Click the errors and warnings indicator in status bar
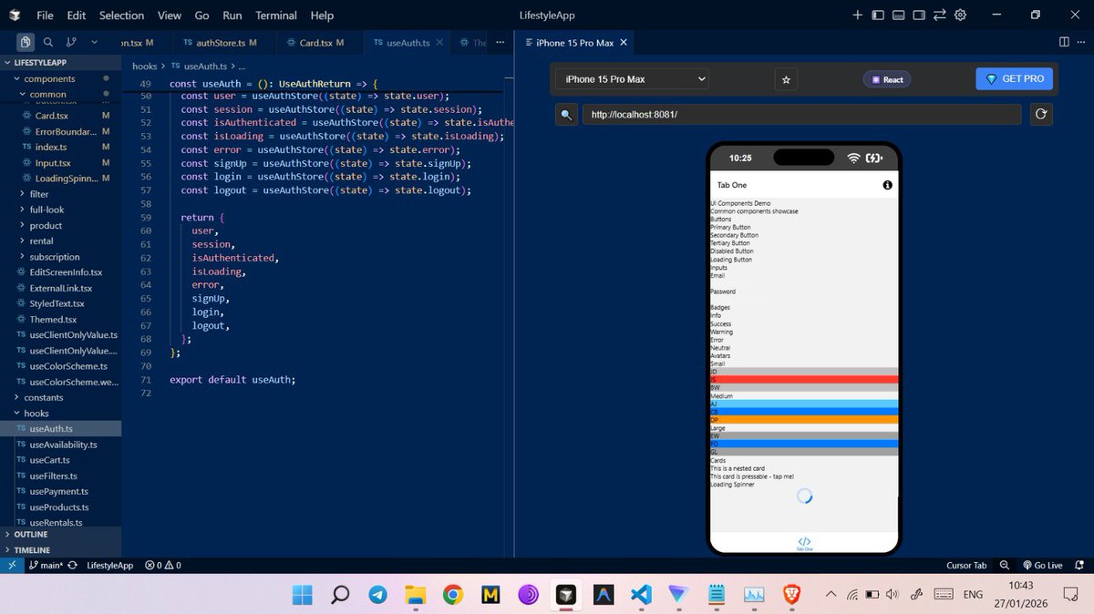 [161, 565]
